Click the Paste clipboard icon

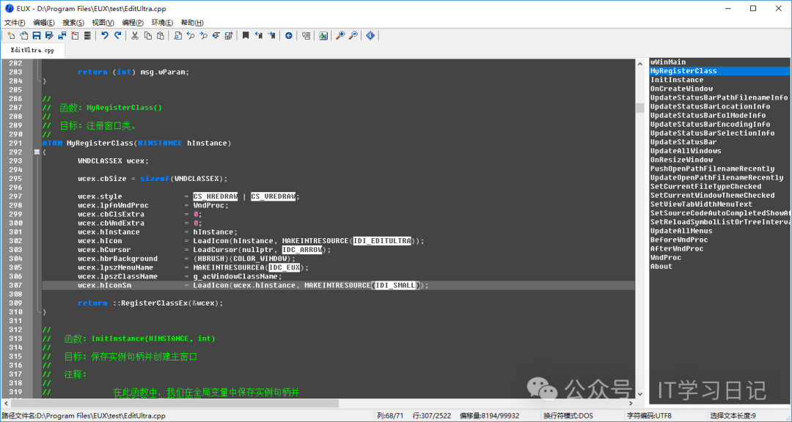point(159,35)
